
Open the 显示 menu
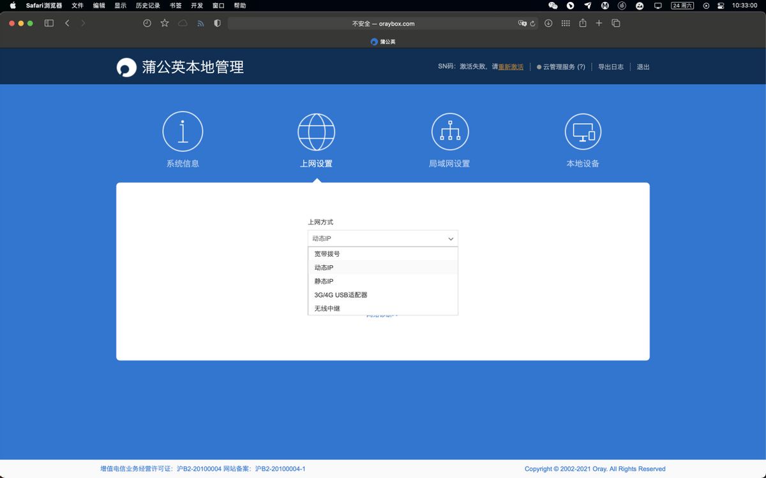click(x=120, y=6)
